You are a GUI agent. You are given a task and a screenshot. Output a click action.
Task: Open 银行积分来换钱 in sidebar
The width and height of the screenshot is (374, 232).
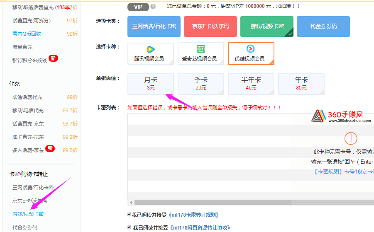30,60
